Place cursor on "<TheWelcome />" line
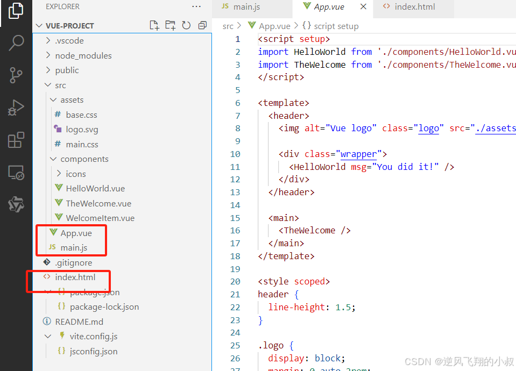The width and height of the screenshot is (516, 371). 315,231
